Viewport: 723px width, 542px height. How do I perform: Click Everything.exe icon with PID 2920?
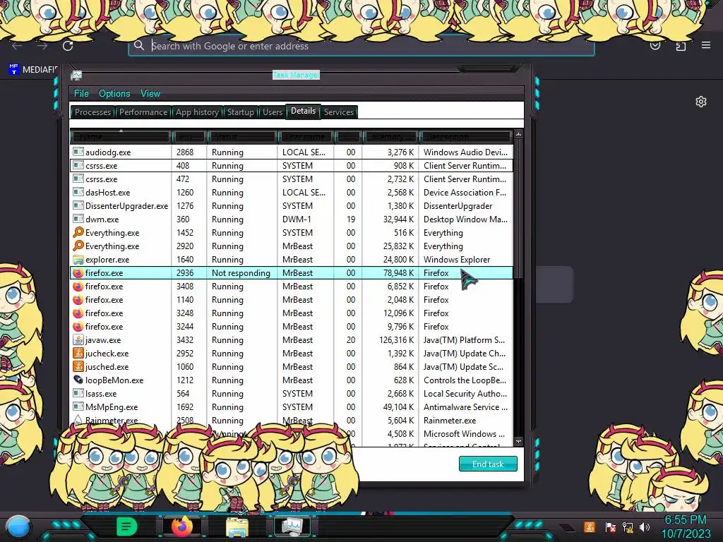pos(78,246)
